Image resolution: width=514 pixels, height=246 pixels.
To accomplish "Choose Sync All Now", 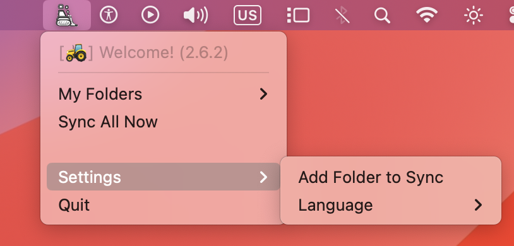I will point(164,122).
